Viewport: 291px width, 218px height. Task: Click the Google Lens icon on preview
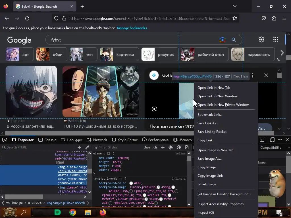click(154, 109)
